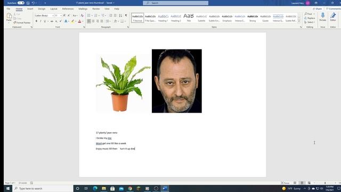Open the Select dropdown in Editing
The height and width of the screenshot is (192, 341).
310,22
